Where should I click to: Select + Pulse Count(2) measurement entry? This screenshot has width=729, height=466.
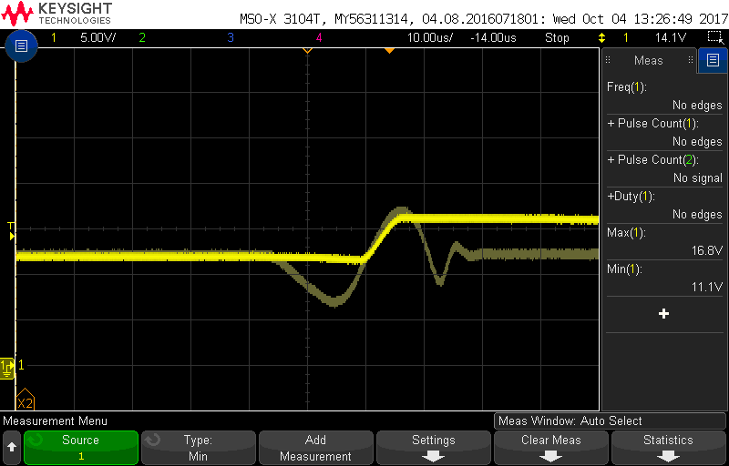(665, 168)
